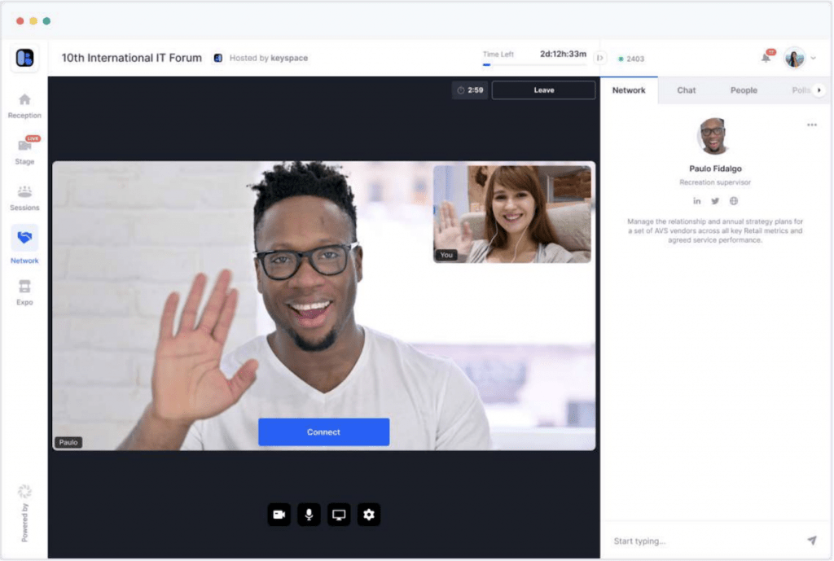This screenshot has width=834, height=561.
Task: Click the Start typing message field
Action: point(700,541)
